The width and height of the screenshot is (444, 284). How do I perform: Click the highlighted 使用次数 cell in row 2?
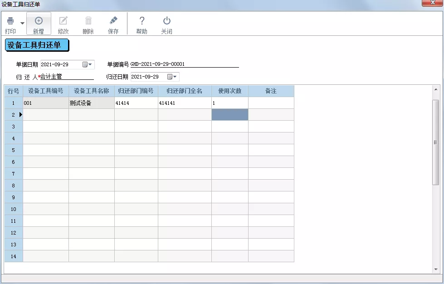tap(230, 115)
